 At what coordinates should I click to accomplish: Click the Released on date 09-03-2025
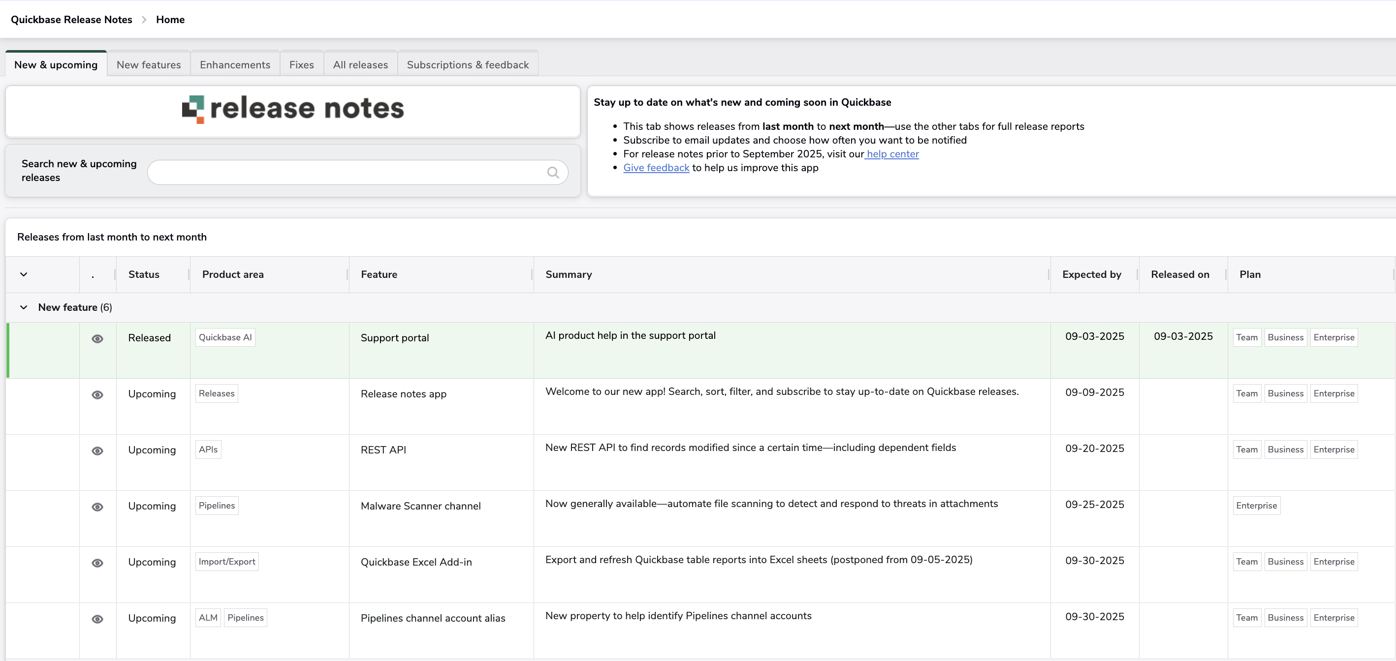click(1183, 336)
